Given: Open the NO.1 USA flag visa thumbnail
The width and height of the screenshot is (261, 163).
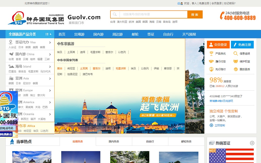Looking at the screenshot, I should click(231, 156).
